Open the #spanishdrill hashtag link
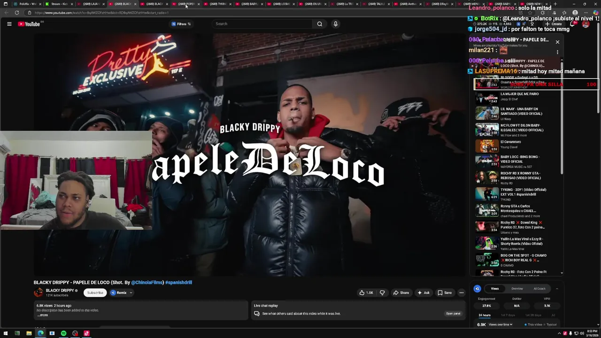Screen dimensions: 601x338 (178, 283)
